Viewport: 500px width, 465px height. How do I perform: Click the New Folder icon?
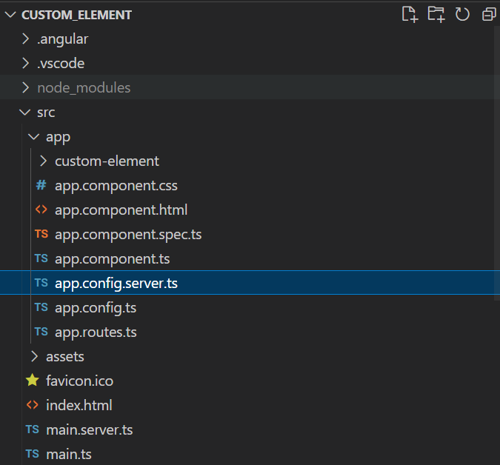tap(436, 14)
